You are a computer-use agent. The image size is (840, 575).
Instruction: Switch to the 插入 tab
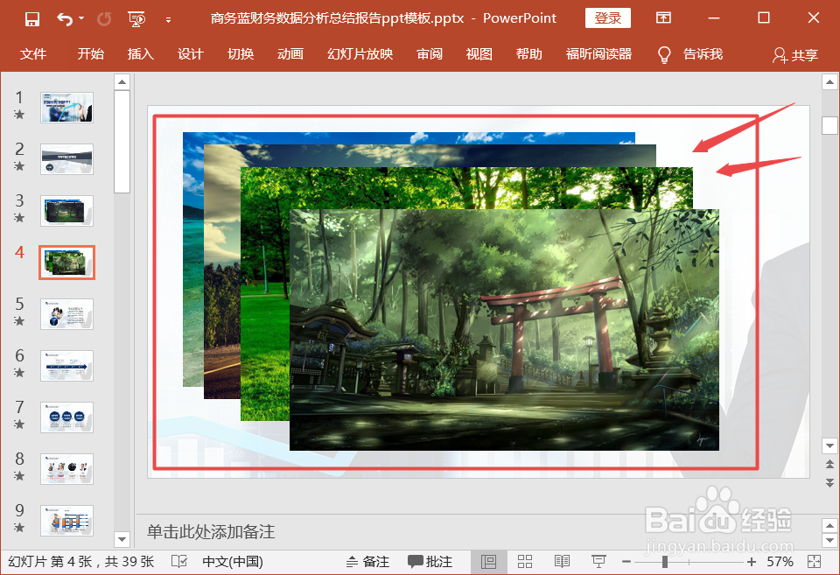click(140, 54)
